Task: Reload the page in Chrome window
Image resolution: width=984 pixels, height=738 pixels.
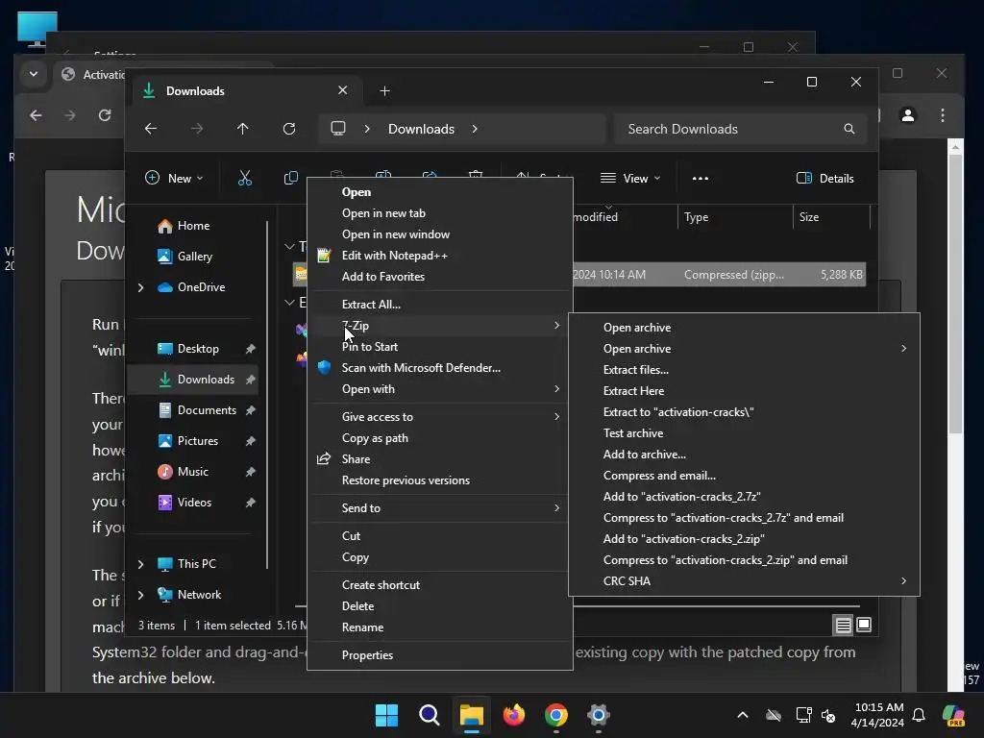Action: 105,115
